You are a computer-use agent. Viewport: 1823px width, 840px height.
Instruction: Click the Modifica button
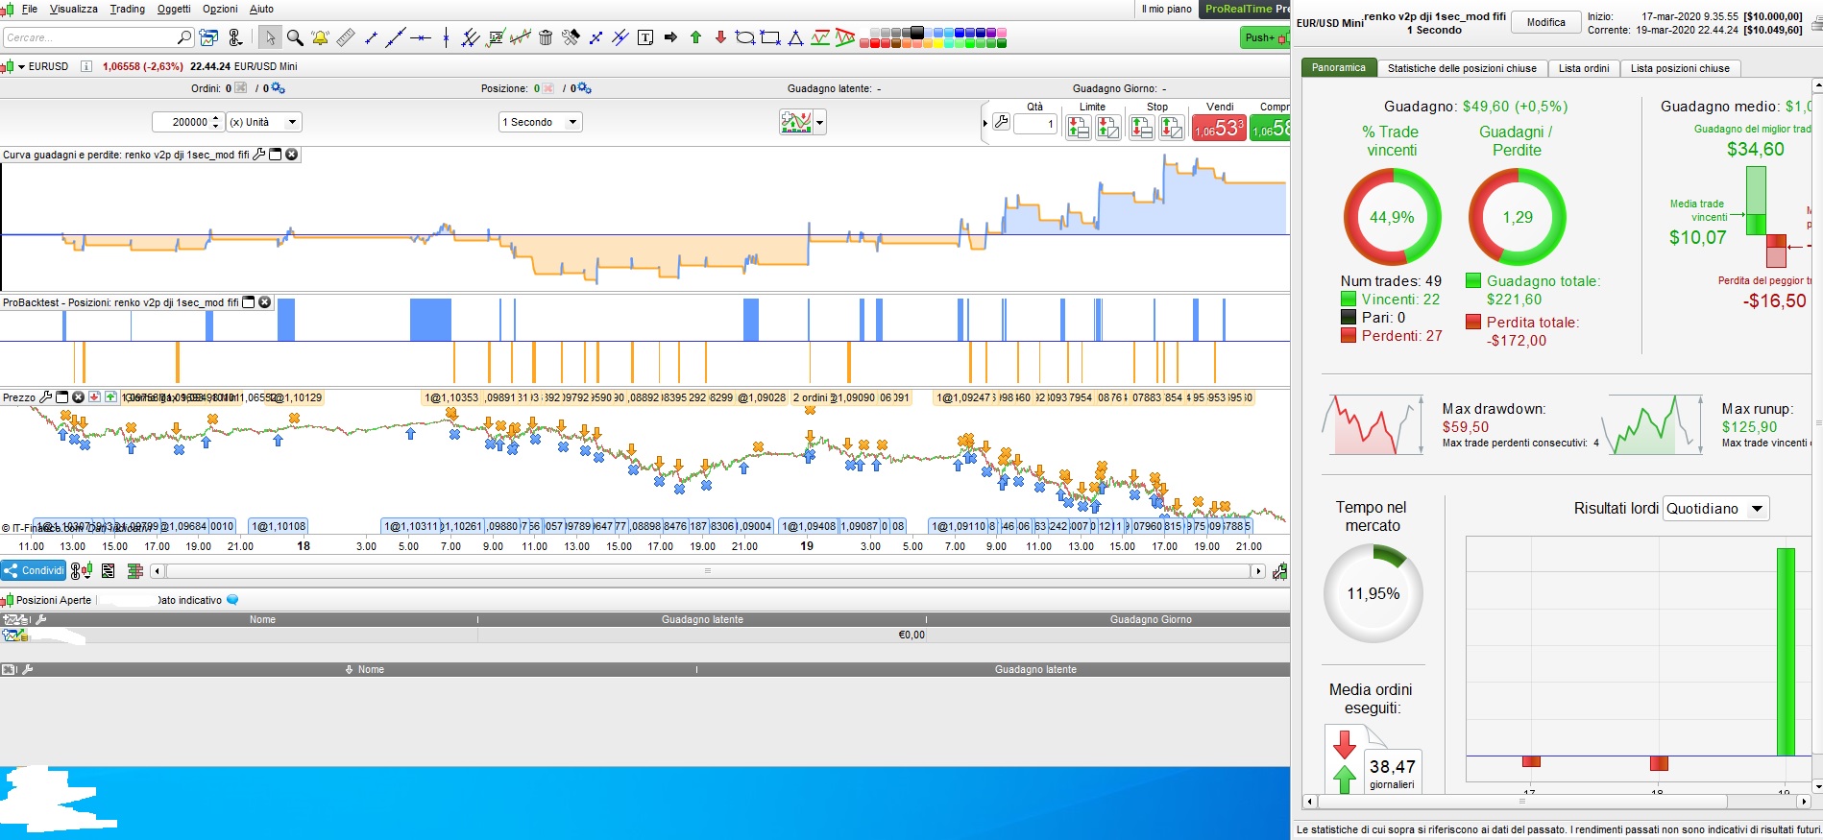[1545, 22]
